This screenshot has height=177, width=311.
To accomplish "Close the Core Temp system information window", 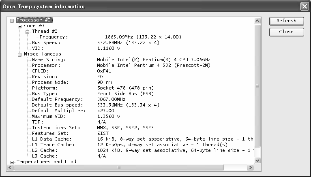I will tap(305, 6).
